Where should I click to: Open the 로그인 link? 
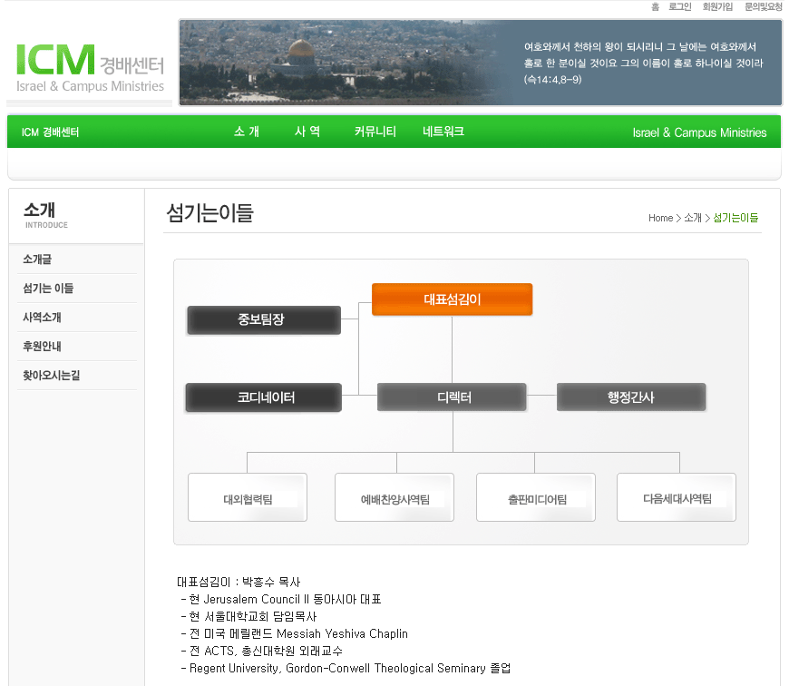680,6
